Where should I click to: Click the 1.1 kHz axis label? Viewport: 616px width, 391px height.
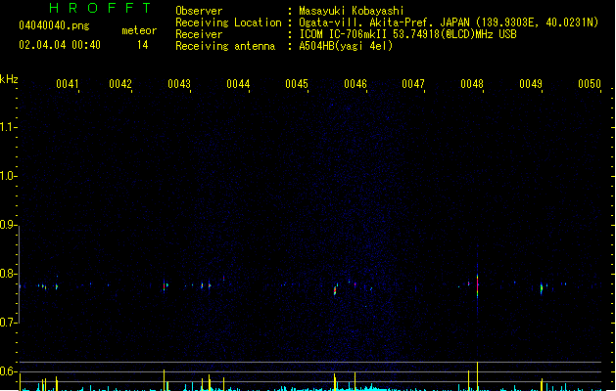coord(7,127)
